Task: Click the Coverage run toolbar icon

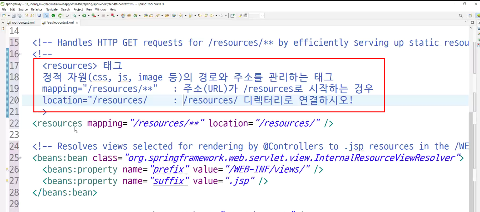Action: click(x=93, y=15)
